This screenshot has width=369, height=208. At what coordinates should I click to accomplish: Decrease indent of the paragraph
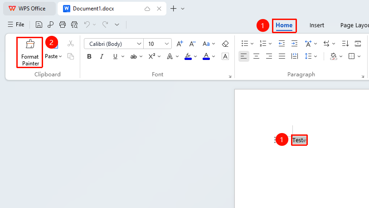[x=282, y=44]
